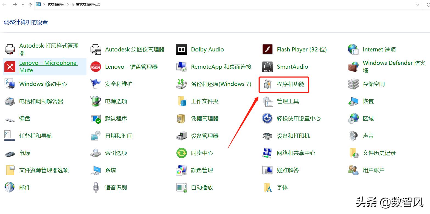Click the Autodesk 绘图仪管理器 plotter icon
The image size is (430, 214).
coord(96,50)
